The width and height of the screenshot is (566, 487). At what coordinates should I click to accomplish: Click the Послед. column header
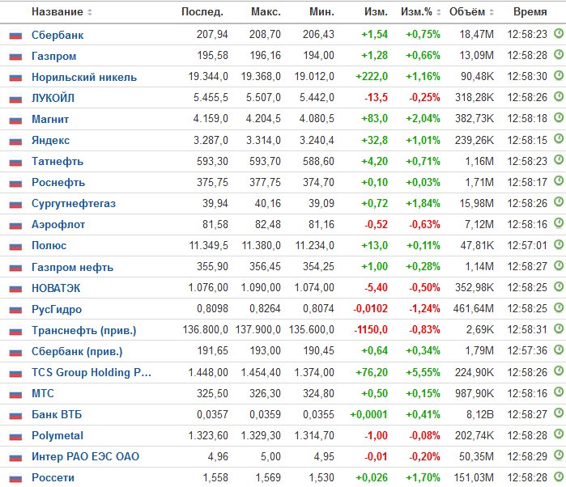point(202,12)
